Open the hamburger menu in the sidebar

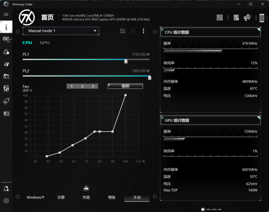[x=6, y=14]
